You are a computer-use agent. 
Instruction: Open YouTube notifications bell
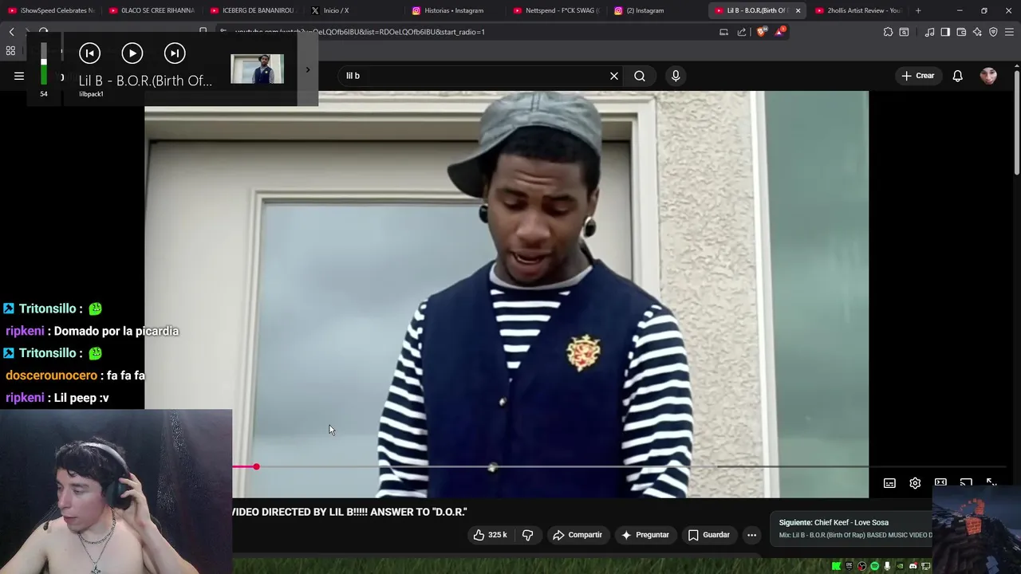pos(958,76)
